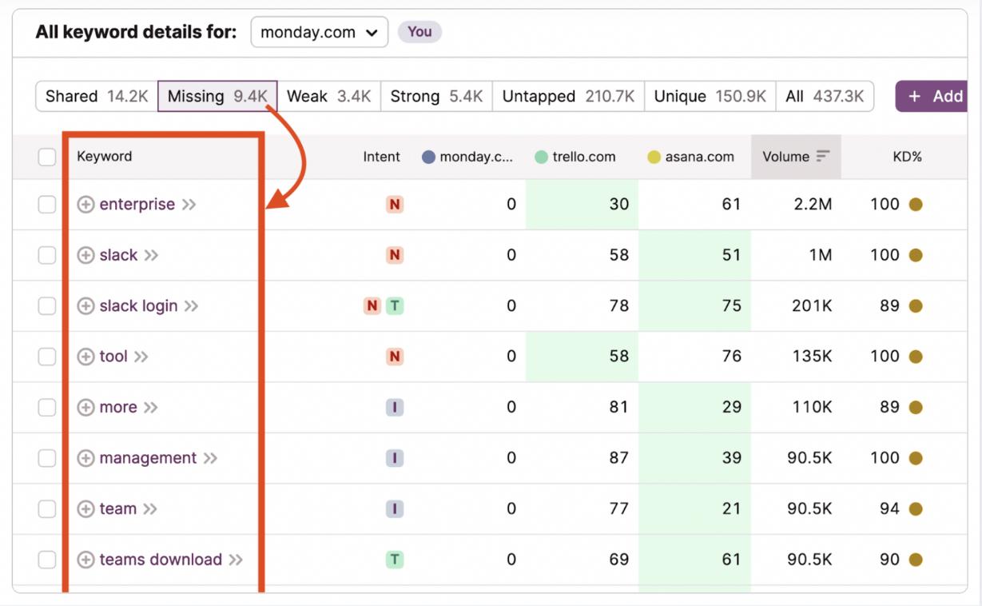
Task: Switch to the Weak 3.4K tab
Action: (x=328, y=97)
